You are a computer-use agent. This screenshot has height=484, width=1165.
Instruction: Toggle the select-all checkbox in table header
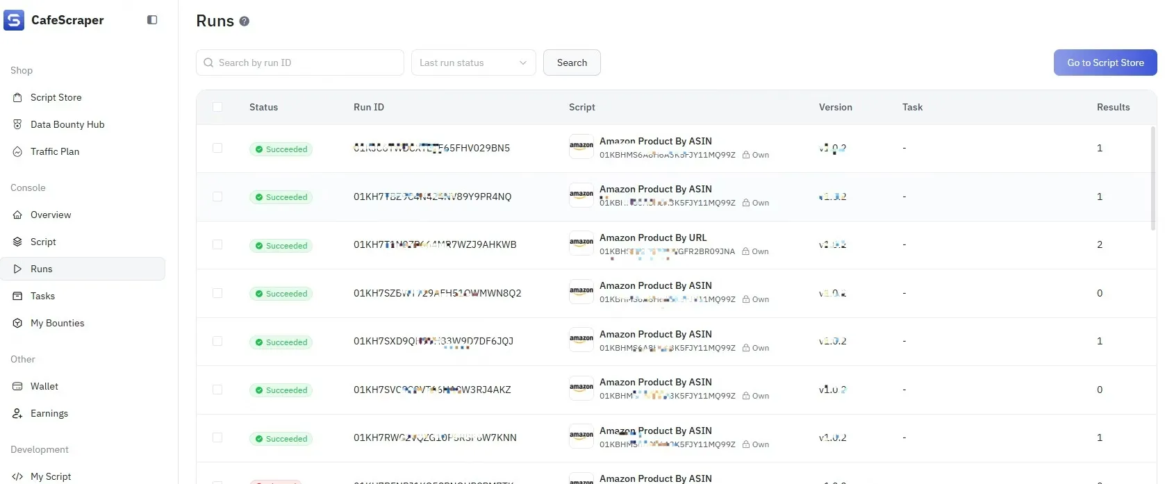(217, 108)
